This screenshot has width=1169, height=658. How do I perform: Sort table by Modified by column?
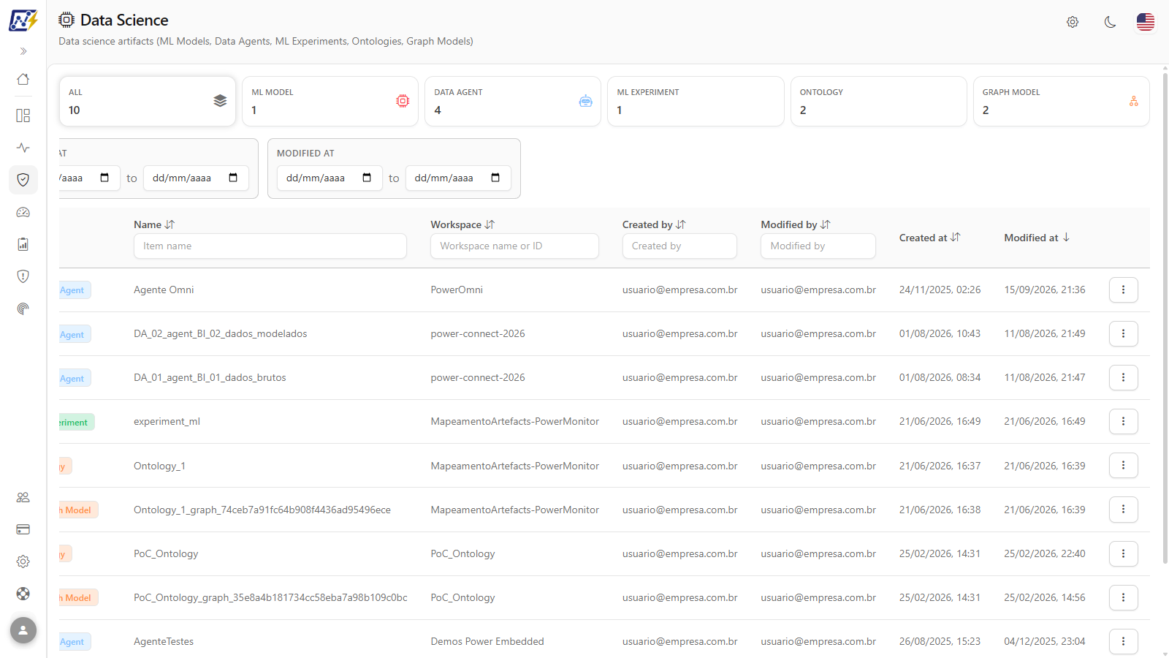(796, 224)
